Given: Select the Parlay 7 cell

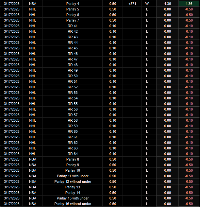Looking at the screenshot, I should pyautogui.click(x=73, y=20).
